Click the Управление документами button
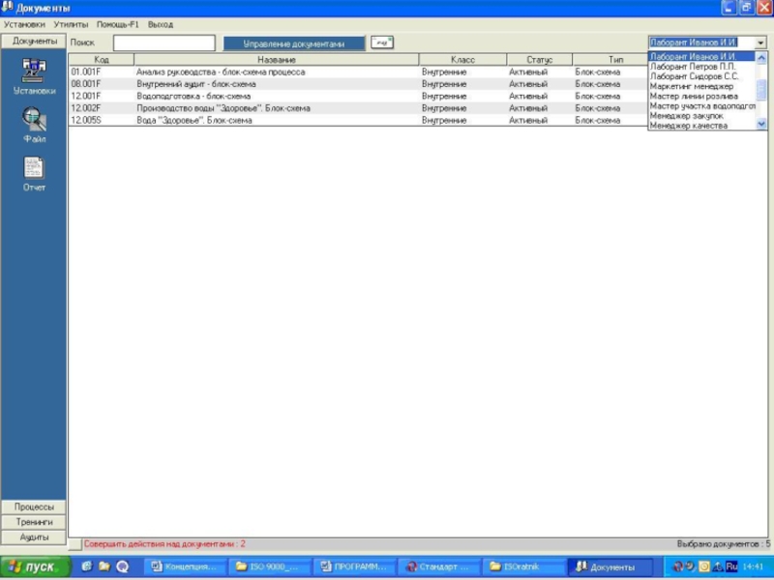774x580 pixels. [294, 43]
